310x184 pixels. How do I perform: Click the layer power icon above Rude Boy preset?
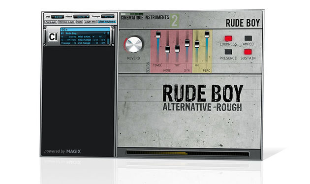coord(62,30)
